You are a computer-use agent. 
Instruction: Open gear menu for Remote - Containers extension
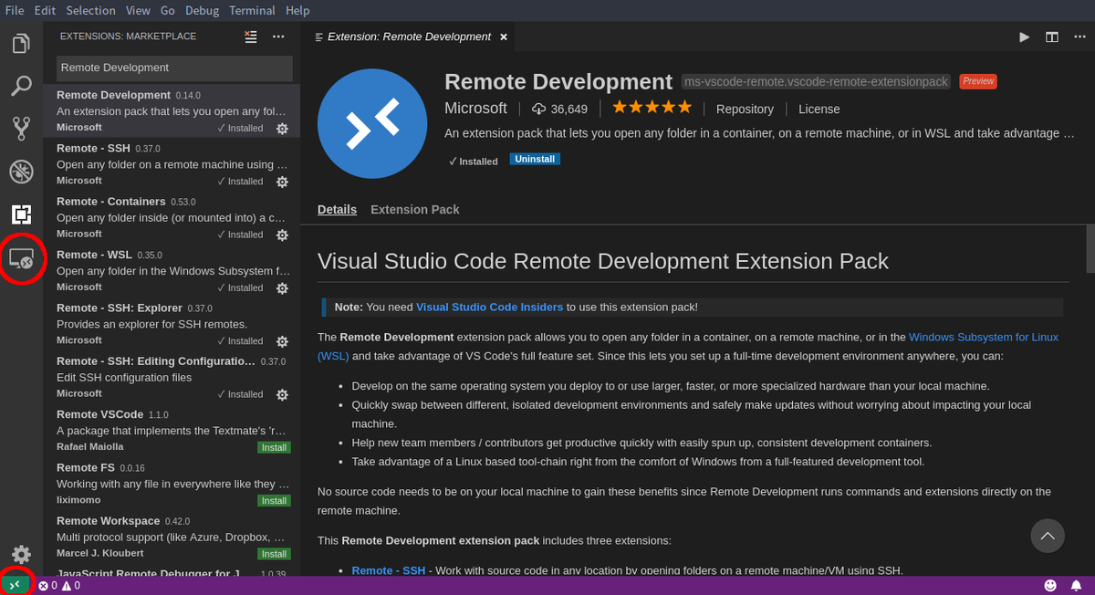coord(282,235)
